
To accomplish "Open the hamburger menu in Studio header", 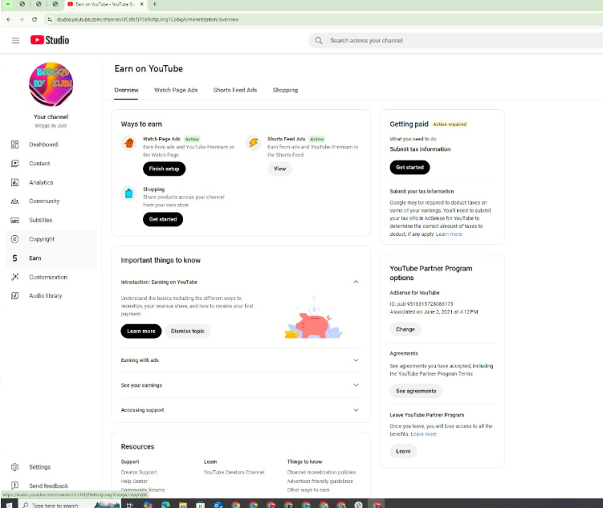I will [15, 40].
